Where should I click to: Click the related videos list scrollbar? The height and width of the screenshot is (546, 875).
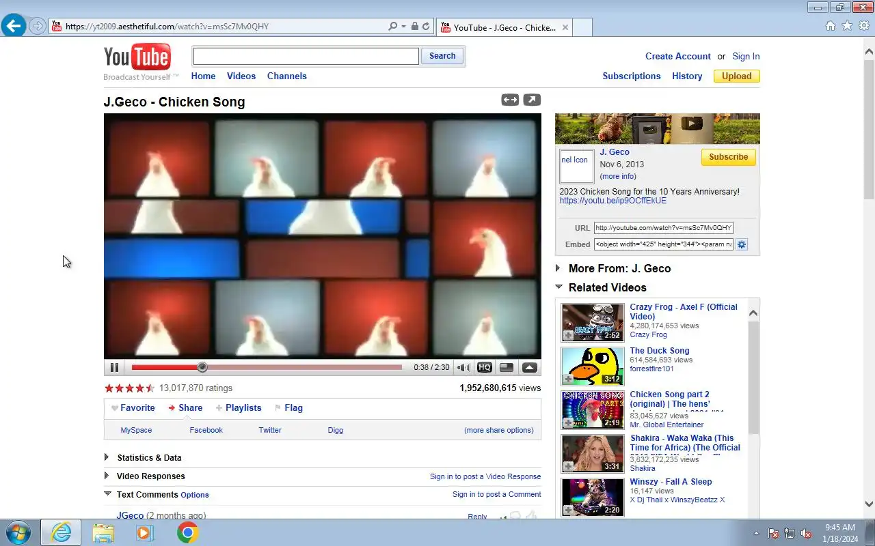753,377
